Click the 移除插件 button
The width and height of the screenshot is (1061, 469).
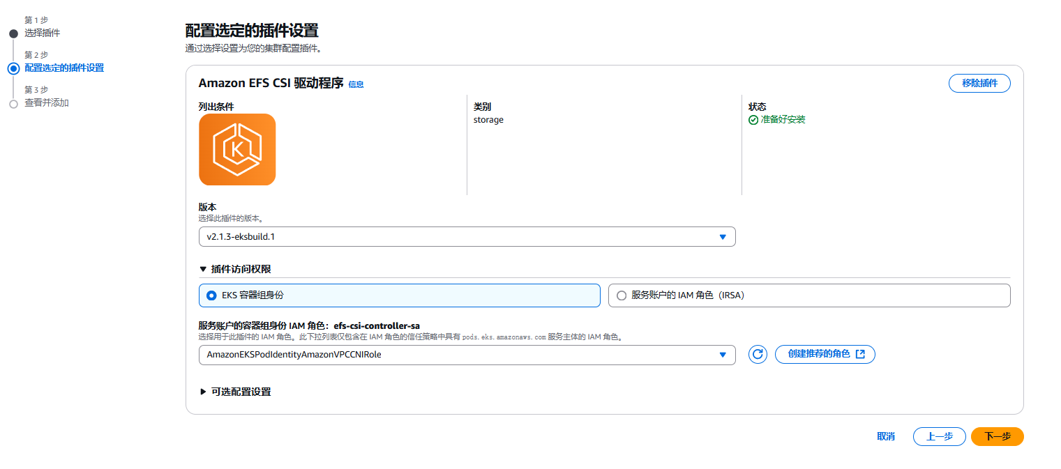click(x=979, y=83)
